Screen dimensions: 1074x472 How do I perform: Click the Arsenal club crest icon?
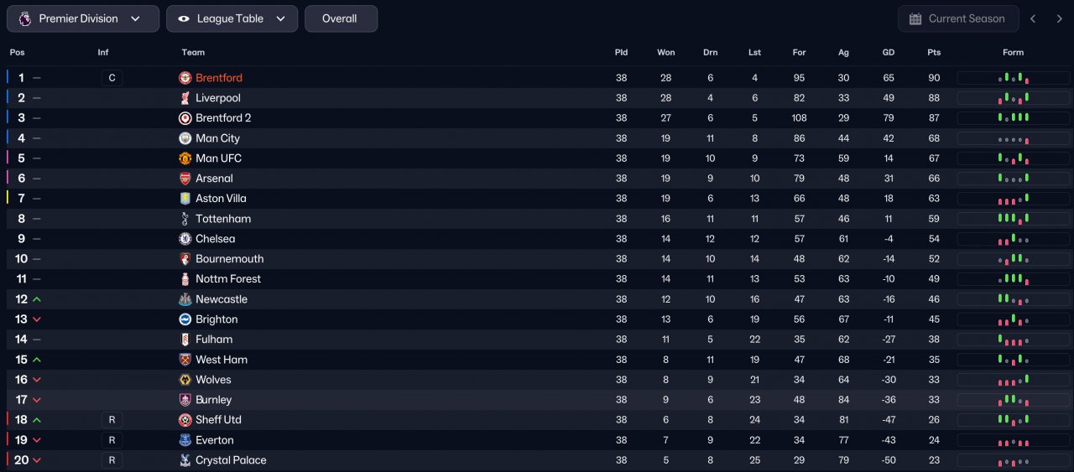click(x=185, y=179)
